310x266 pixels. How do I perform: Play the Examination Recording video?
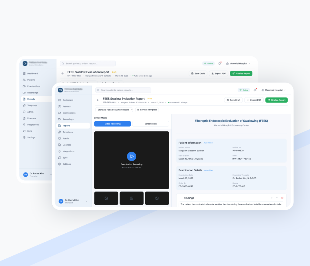[x=131, y=156]
